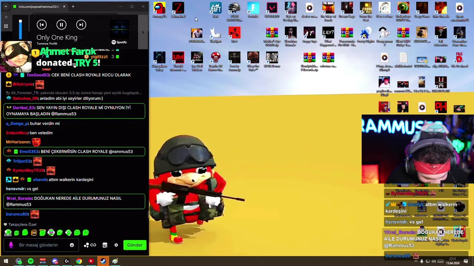Toggle the purple microphone in chat input
Viewport: 474px width, 266px height.
(11, 245)
